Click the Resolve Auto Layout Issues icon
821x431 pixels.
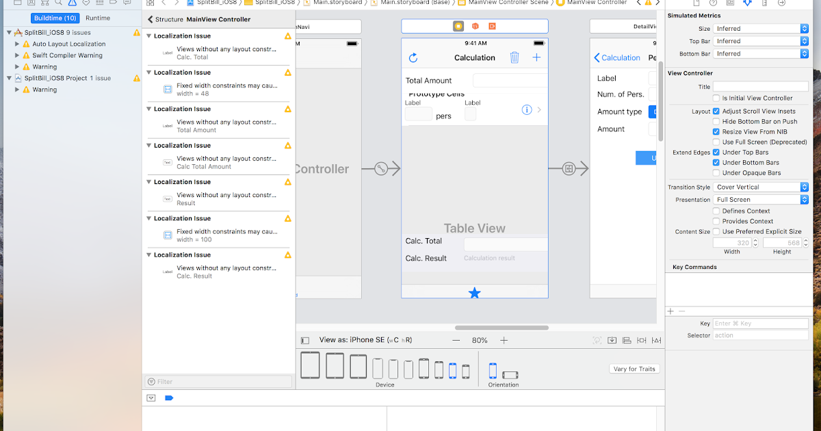[x=655, y=340]
